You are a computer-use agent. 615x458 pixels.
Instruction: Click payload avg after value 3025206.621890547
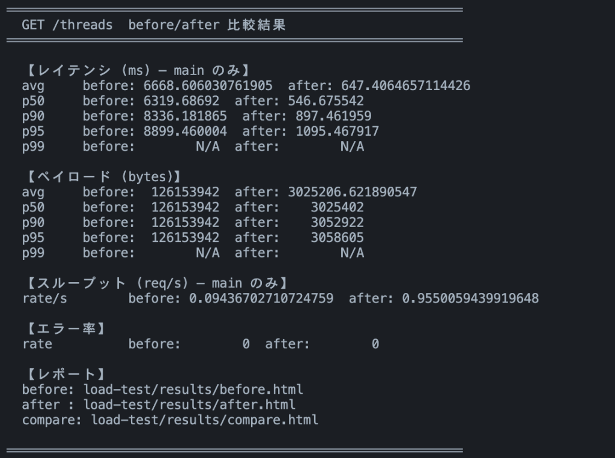tap(352, 192)
